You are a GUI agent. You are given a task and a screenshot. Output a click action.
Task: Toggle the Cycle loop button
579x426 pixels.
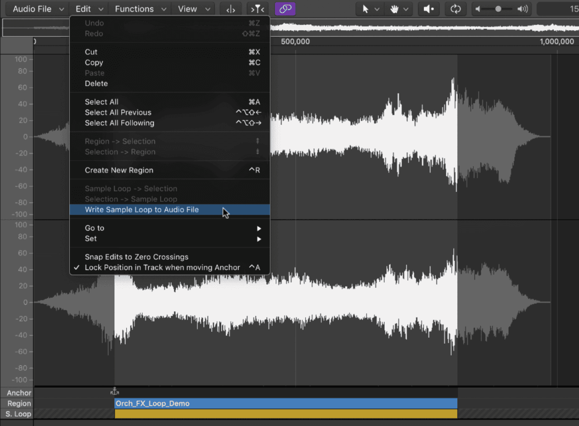click(456, 9)
